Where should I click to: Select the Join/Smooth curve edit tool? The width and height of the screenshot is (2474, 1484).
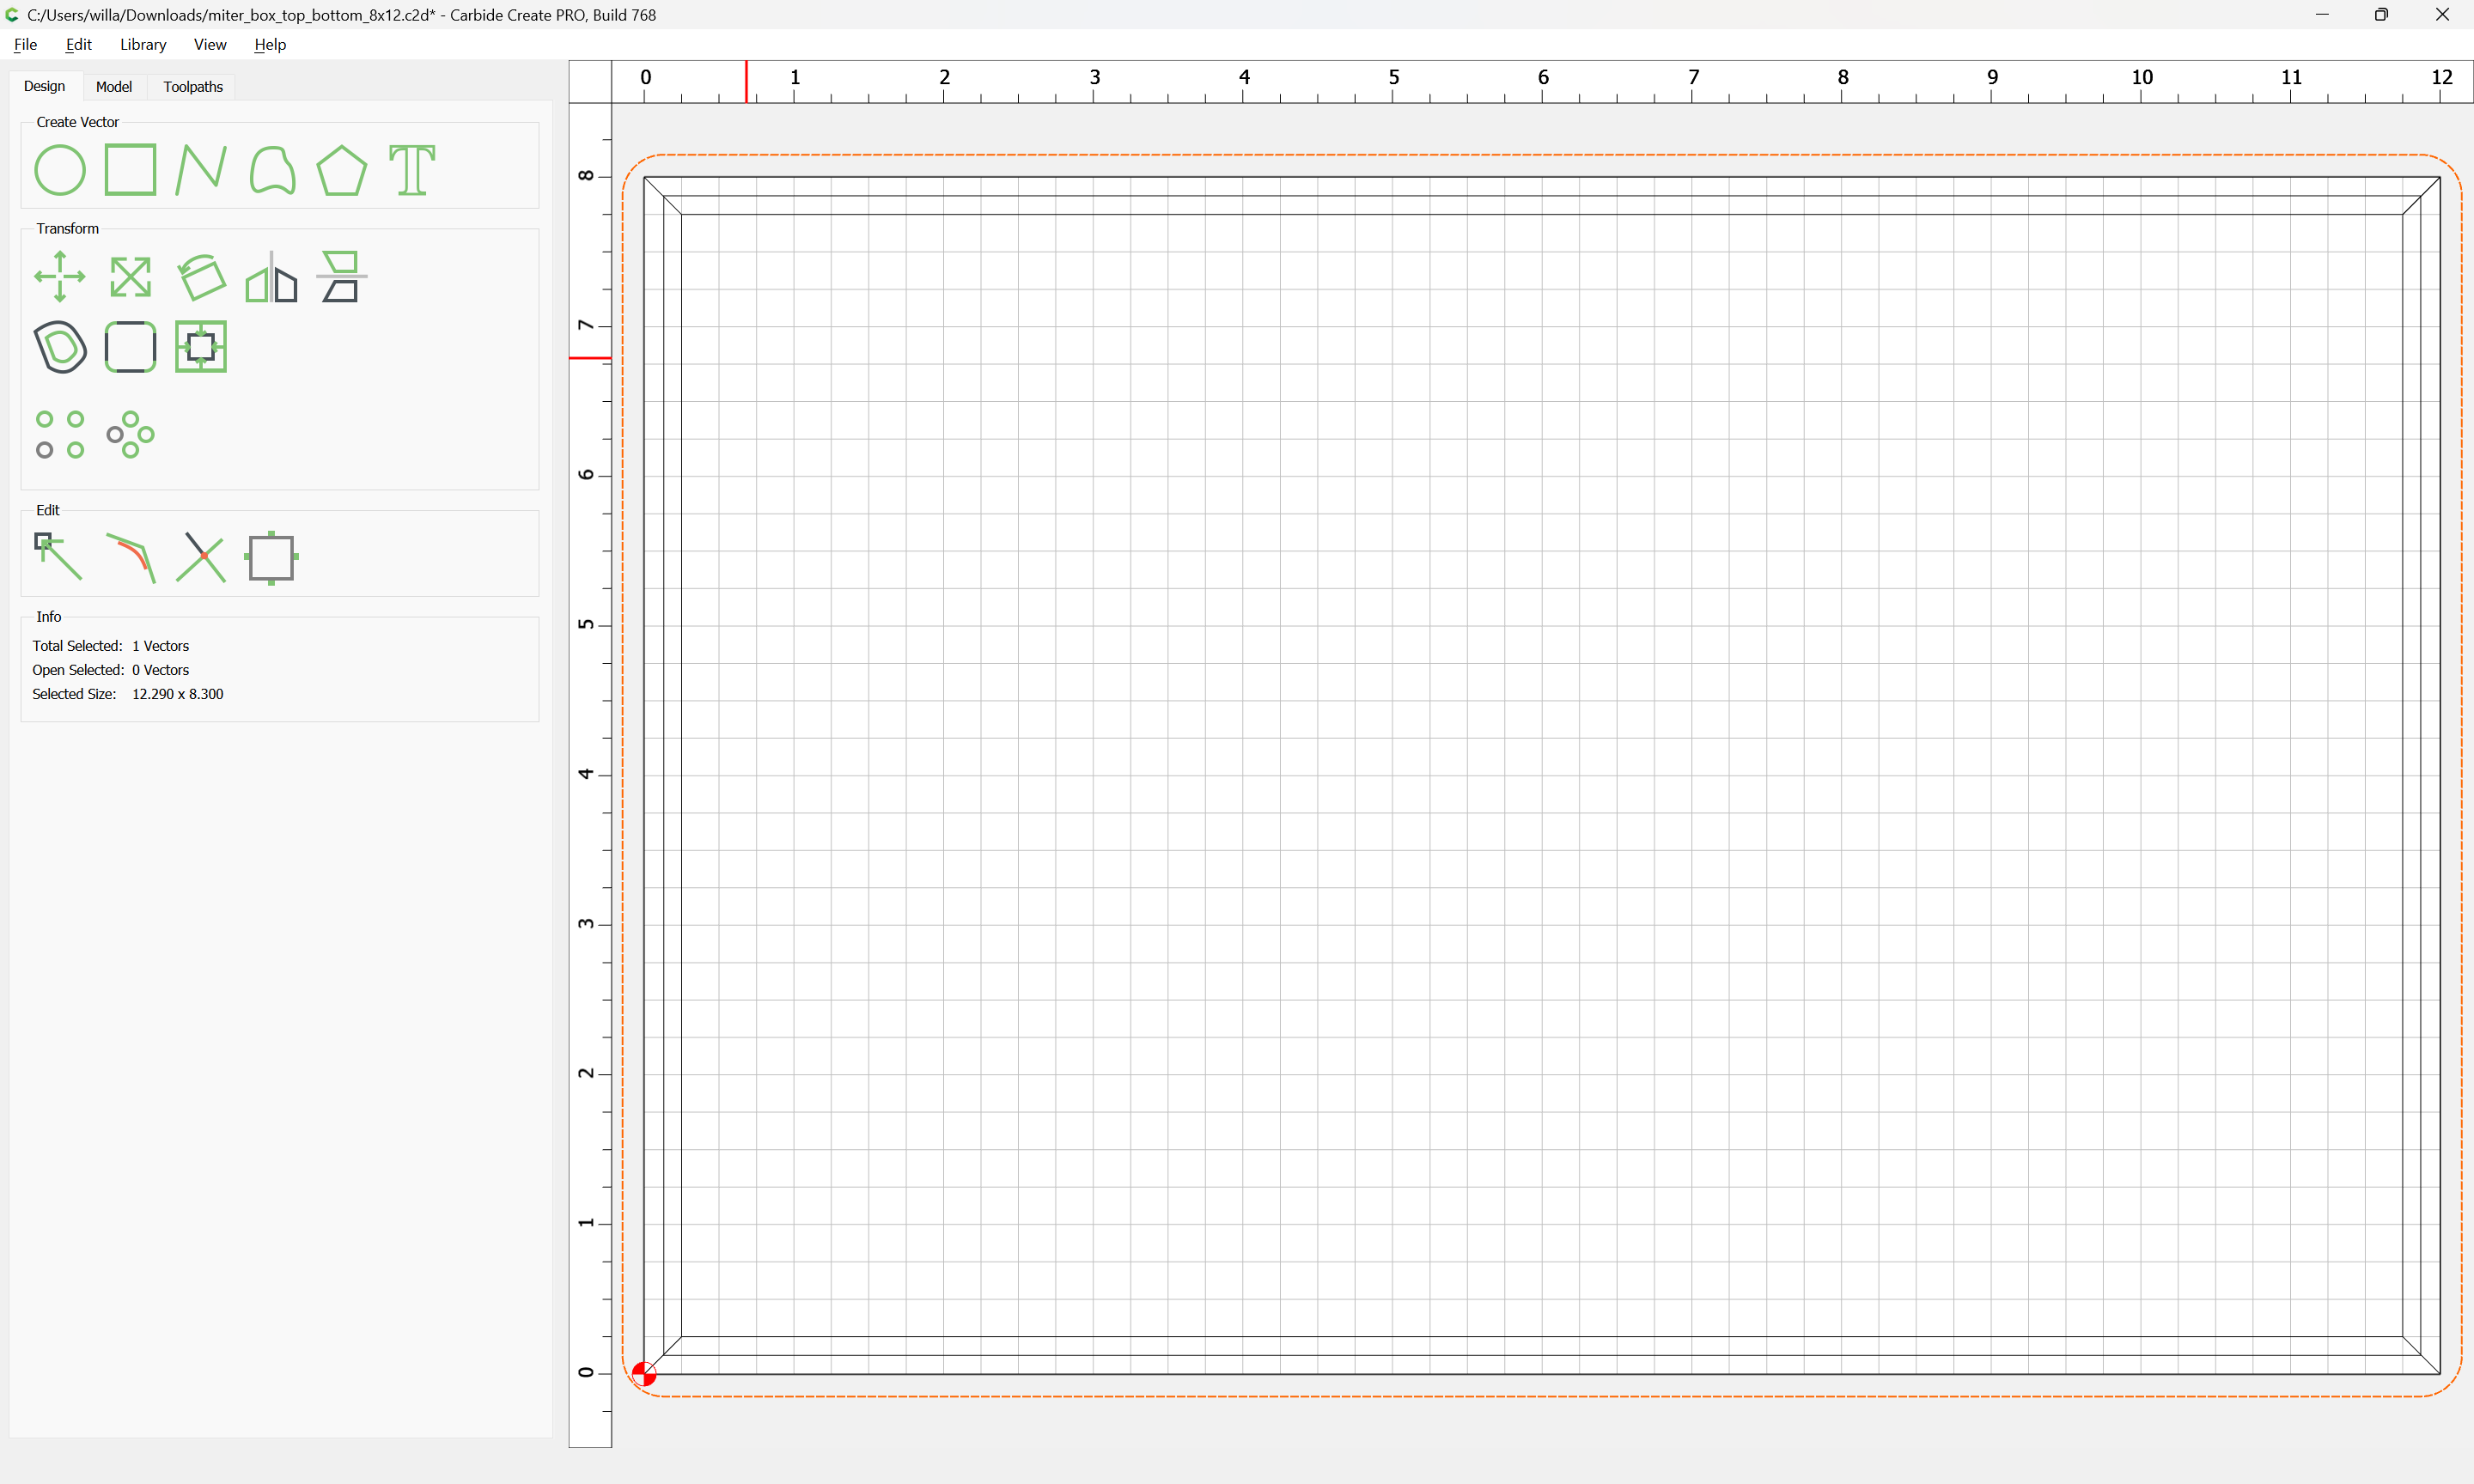coord(130,557)
